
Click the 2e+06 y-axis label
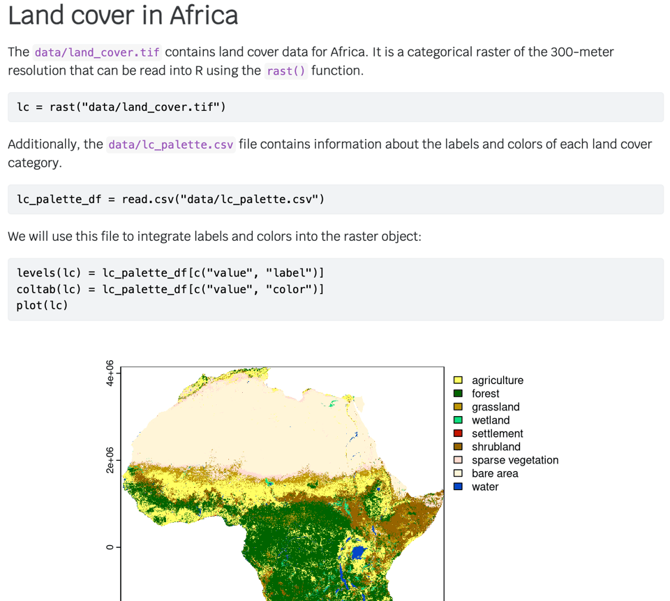110,461
